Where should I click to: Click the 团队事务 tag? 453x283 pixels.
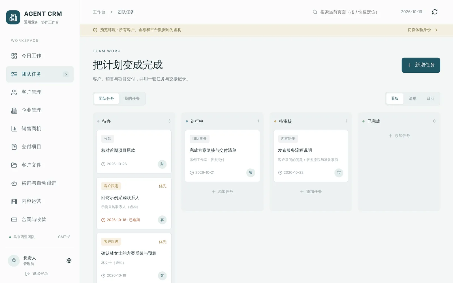[199, 139]
